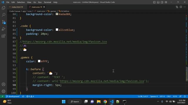Click the Open Changes icon in editor toolbar

pyautogui.click(x=177, y=7)
